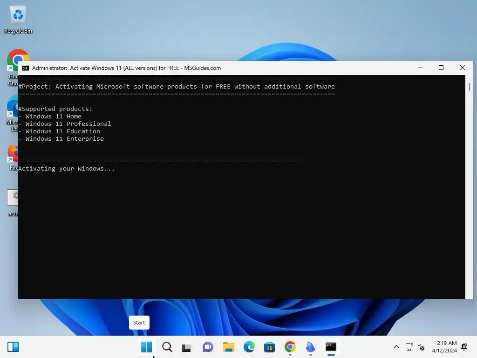Maximize the Administrator Command Prompt window
The width and height of the screenshot is (477, 358).
(x=441, y=68)
